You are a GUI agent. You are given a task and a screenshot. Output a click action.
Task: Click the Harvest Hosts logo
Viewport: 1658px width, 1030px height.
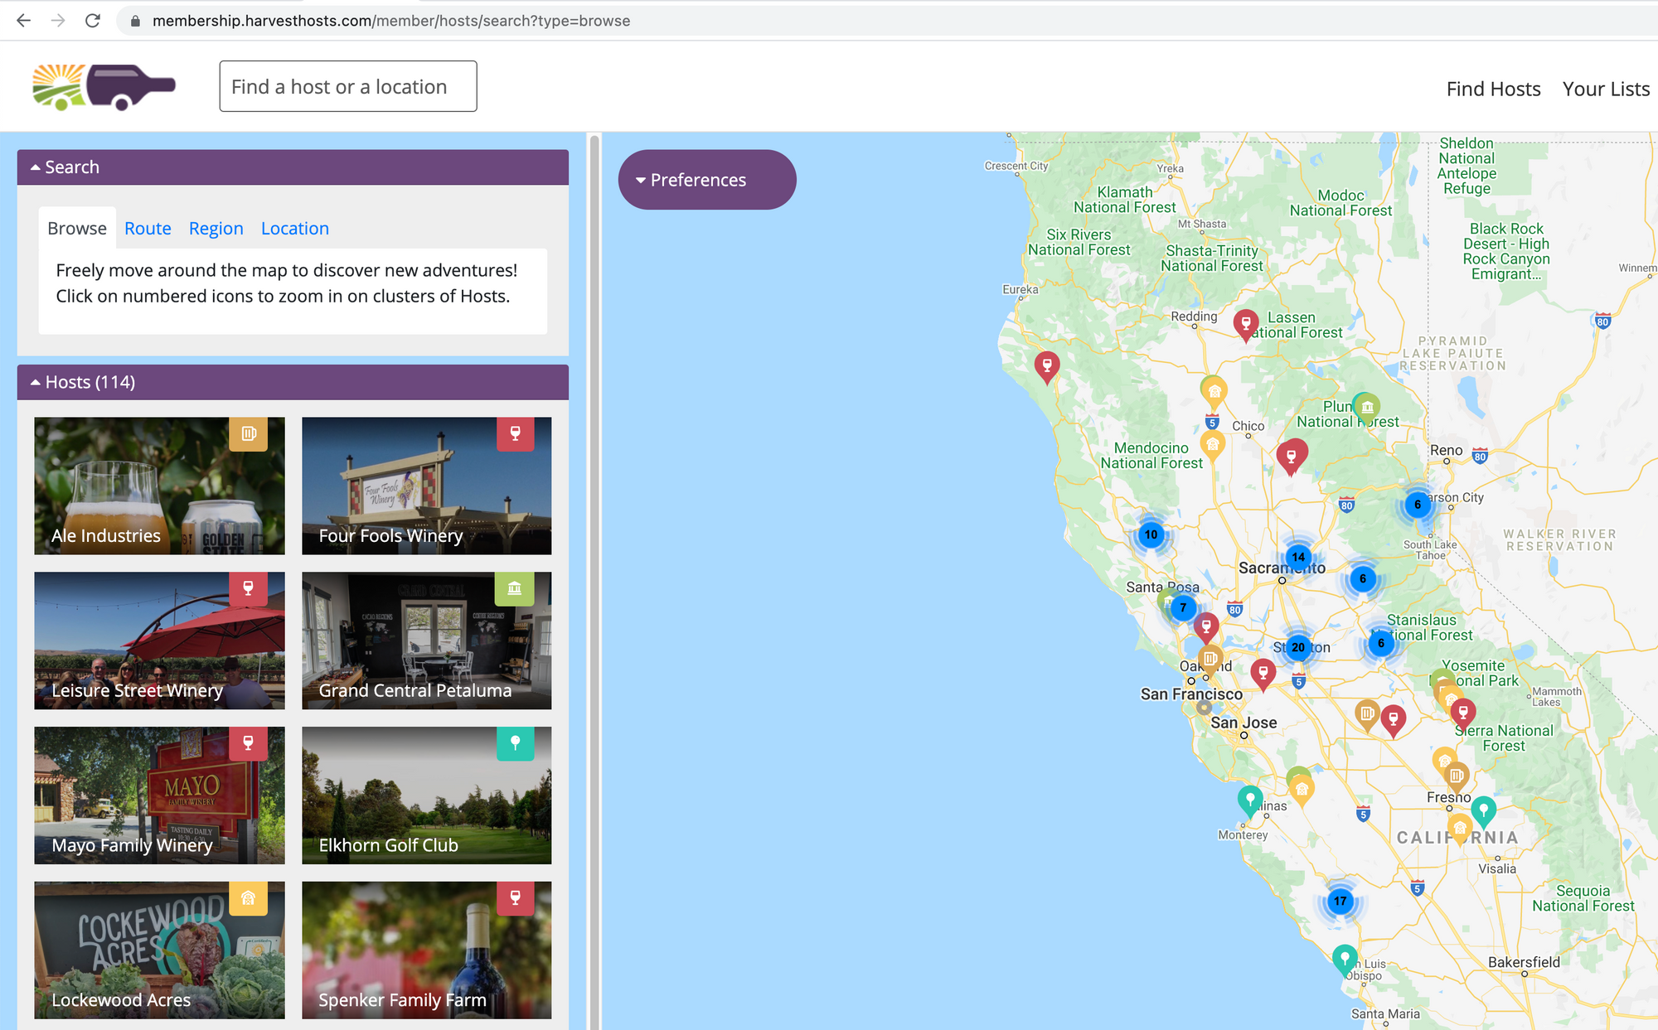(104, 86)
